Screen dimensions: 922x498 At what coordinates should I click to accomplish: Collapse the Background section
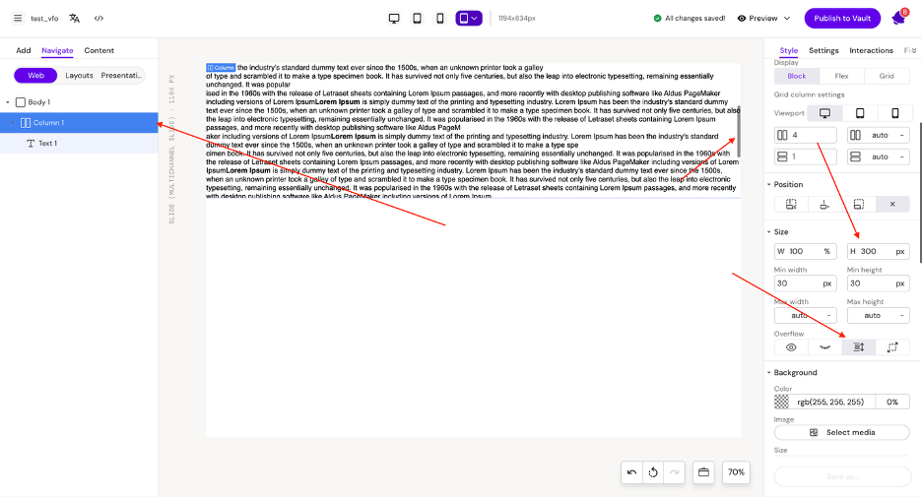(768, 373)
